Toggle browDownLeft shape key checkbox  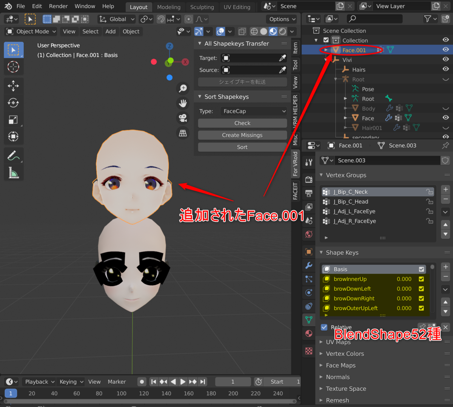click(x=421, y=289)
